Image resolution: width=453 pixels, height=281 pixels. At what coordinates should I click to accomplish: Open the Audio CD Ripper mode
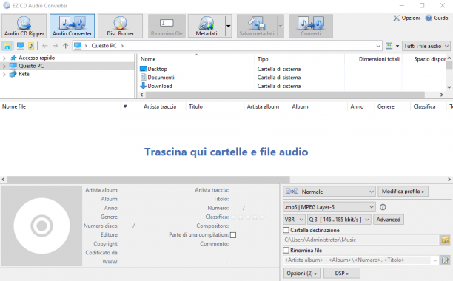24,27
